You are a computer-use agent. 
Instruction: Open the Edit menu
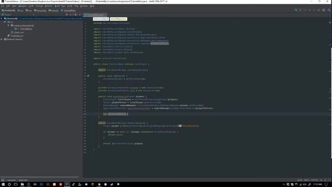coord(8,6)
